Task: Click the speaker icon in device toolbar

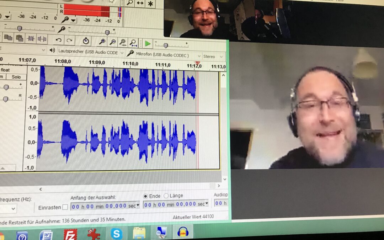Action: pos(52,50)
